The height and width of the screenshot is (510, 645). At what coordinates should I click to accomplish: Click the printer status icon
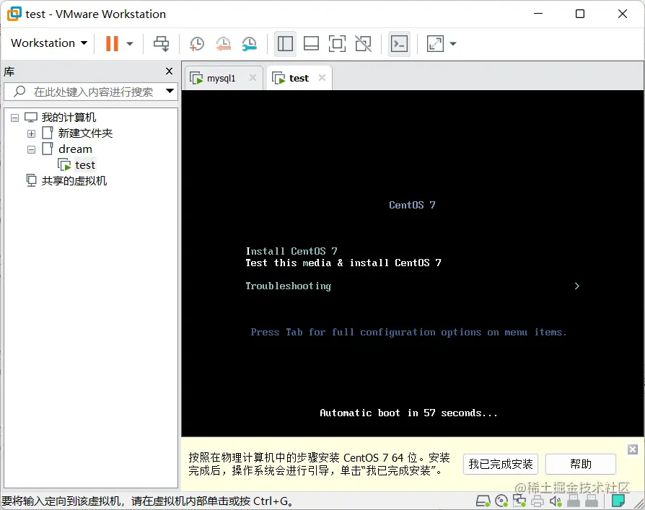[537, 501]
